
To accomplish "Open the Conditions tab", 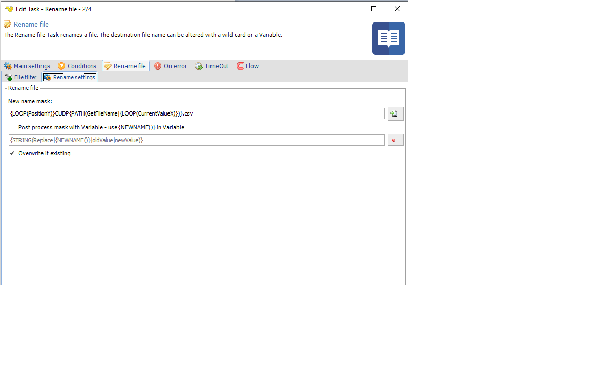I will pyautogui.click(x=81, y=66).
